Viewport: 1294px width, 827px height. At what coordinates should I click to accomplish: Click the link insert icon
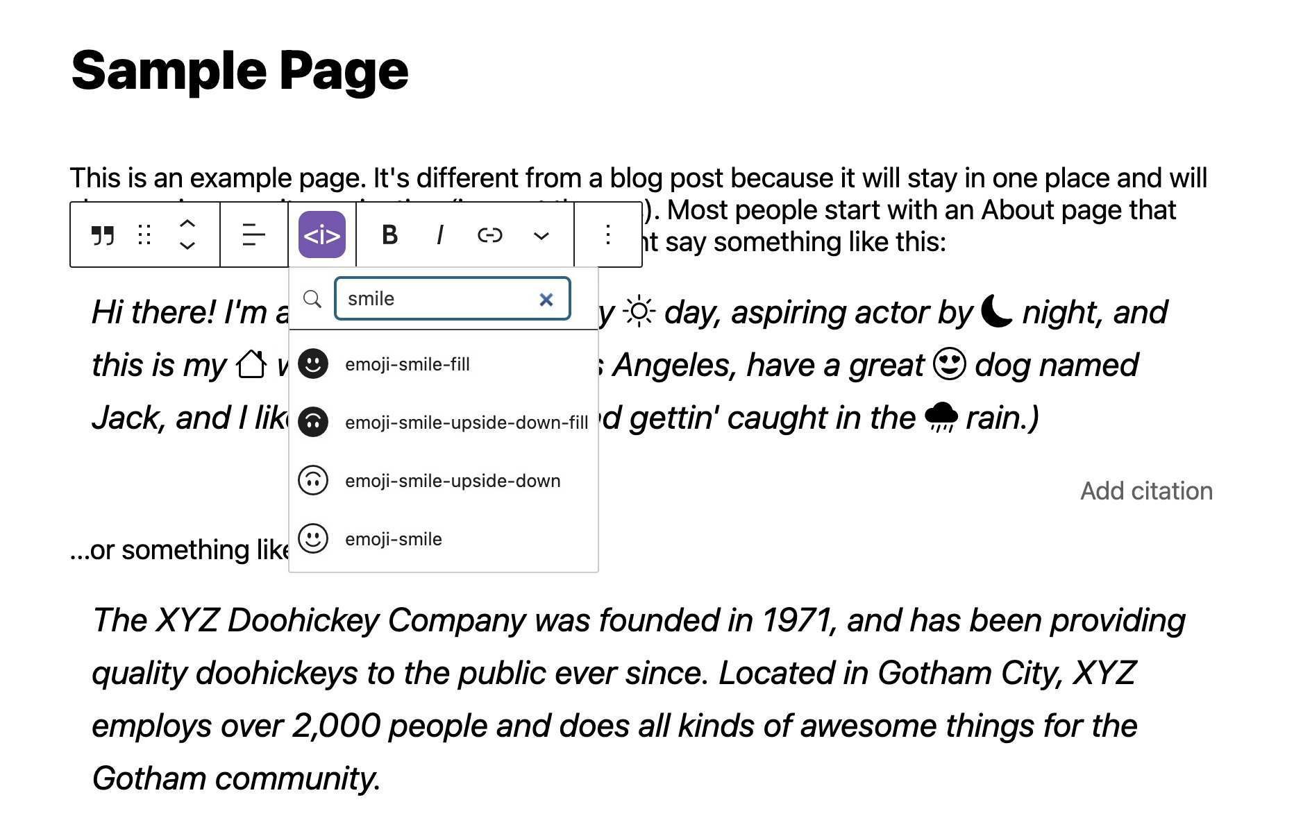tap(490, 235)
